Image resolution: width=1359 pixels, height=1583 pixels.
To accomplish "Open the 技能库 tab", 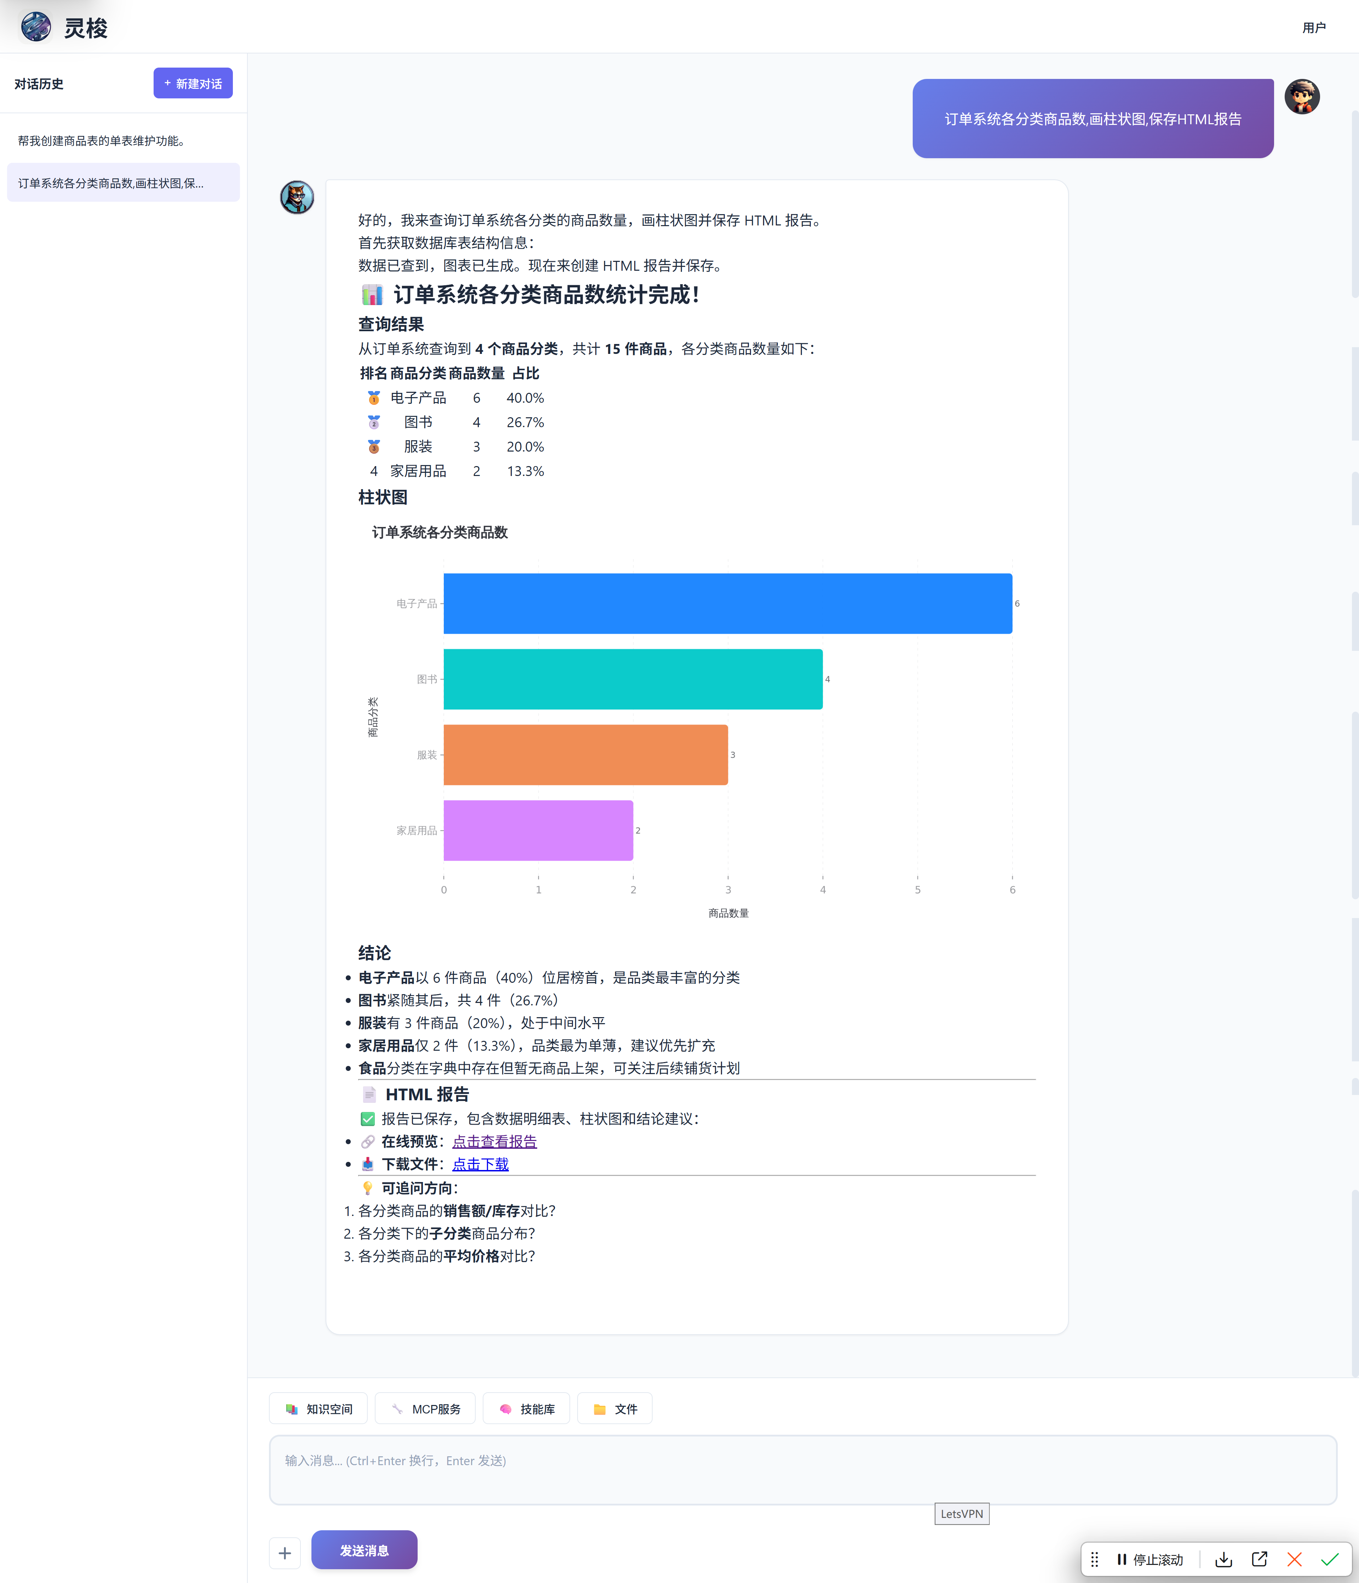I will point(527,1409).
